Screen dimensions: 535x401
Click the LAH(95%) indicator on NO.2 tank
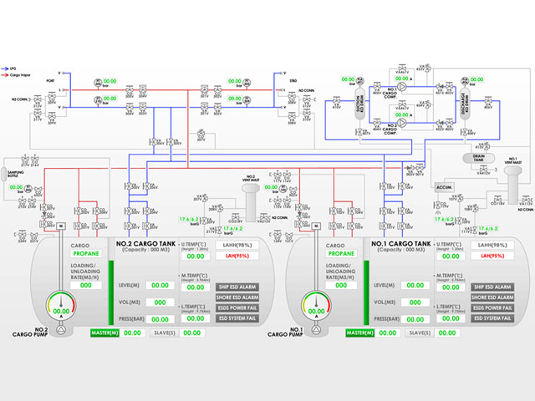(237, 256)
